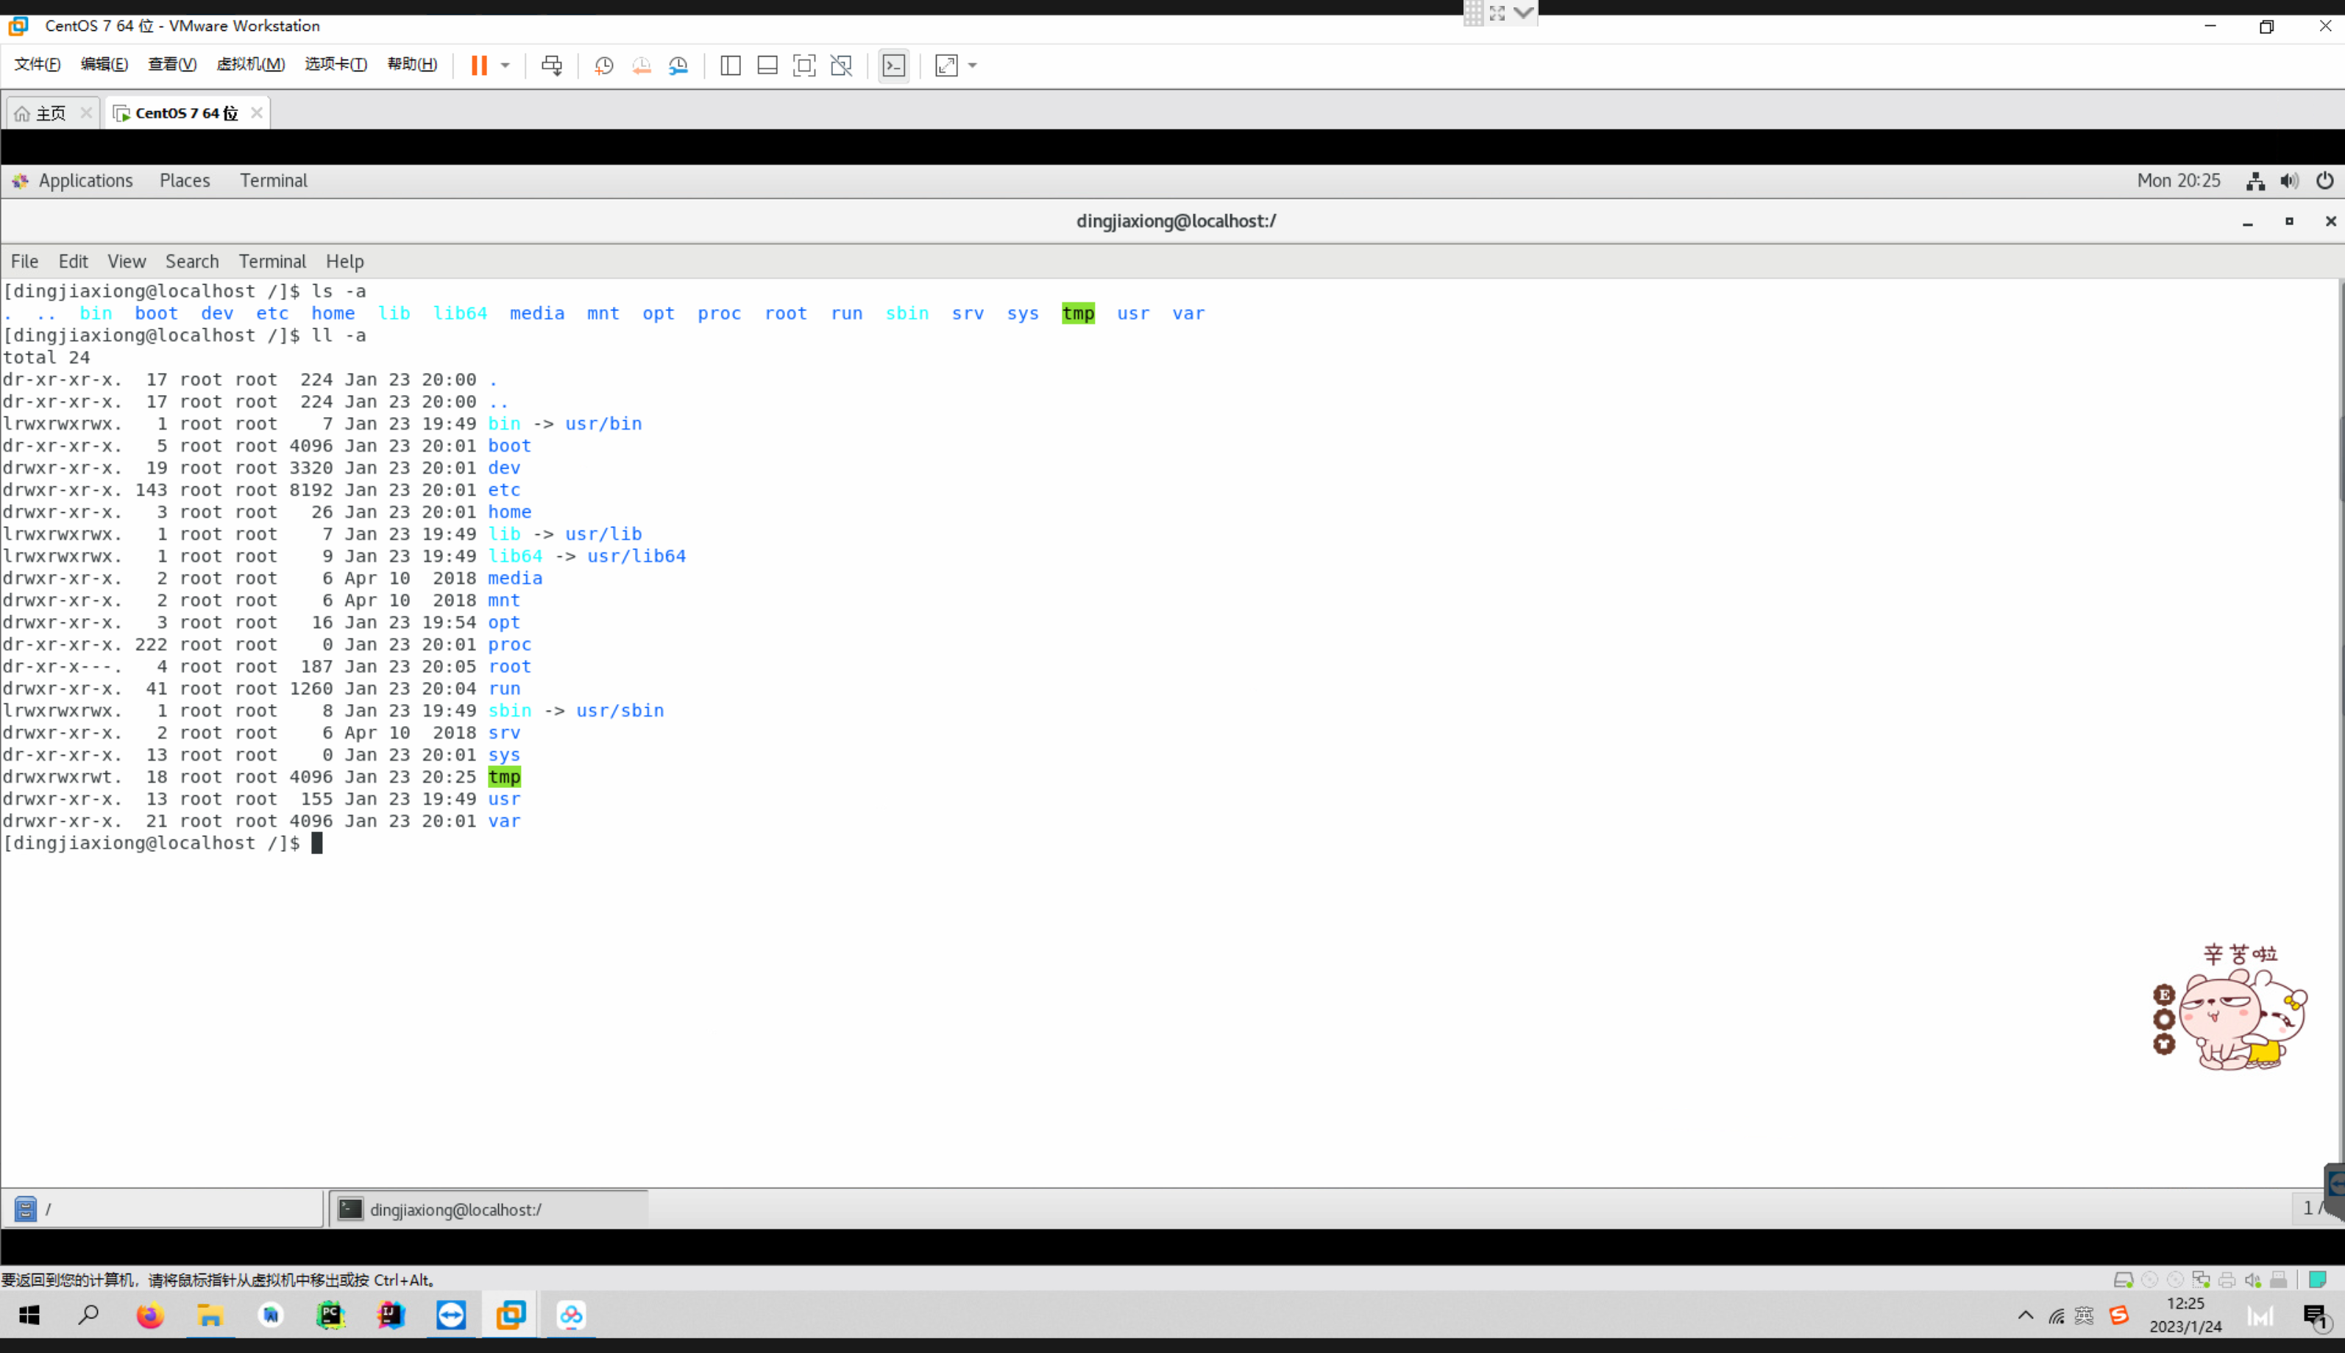2345x1353 pixels.
Task: Click the Places menu
Action: point(184,180)
